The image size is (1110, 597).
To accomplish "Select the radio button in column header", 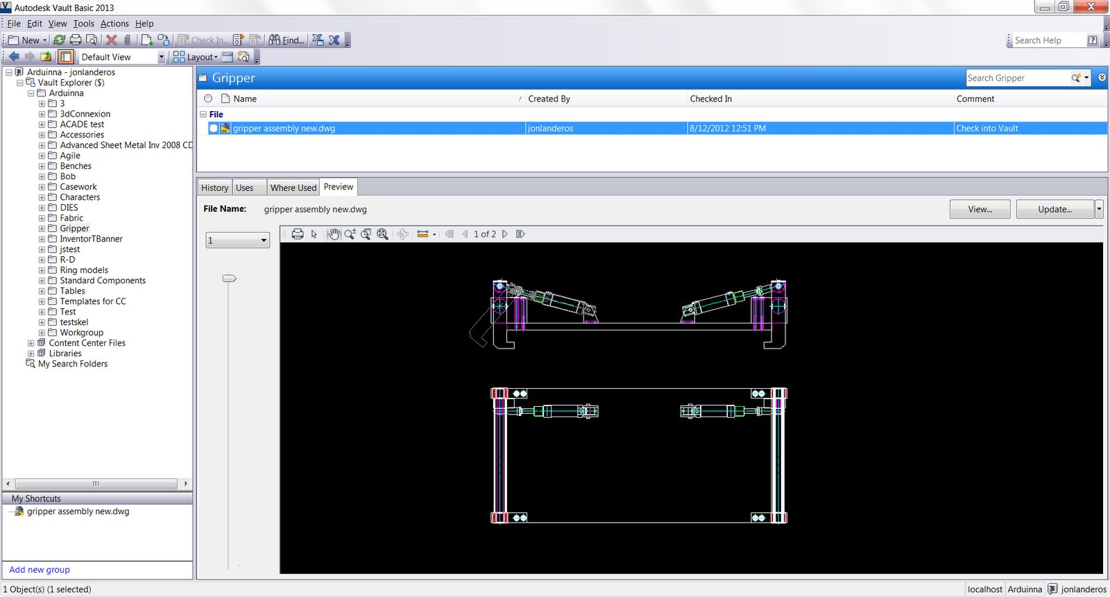I will pyautogui.click(x=208, y=99).
